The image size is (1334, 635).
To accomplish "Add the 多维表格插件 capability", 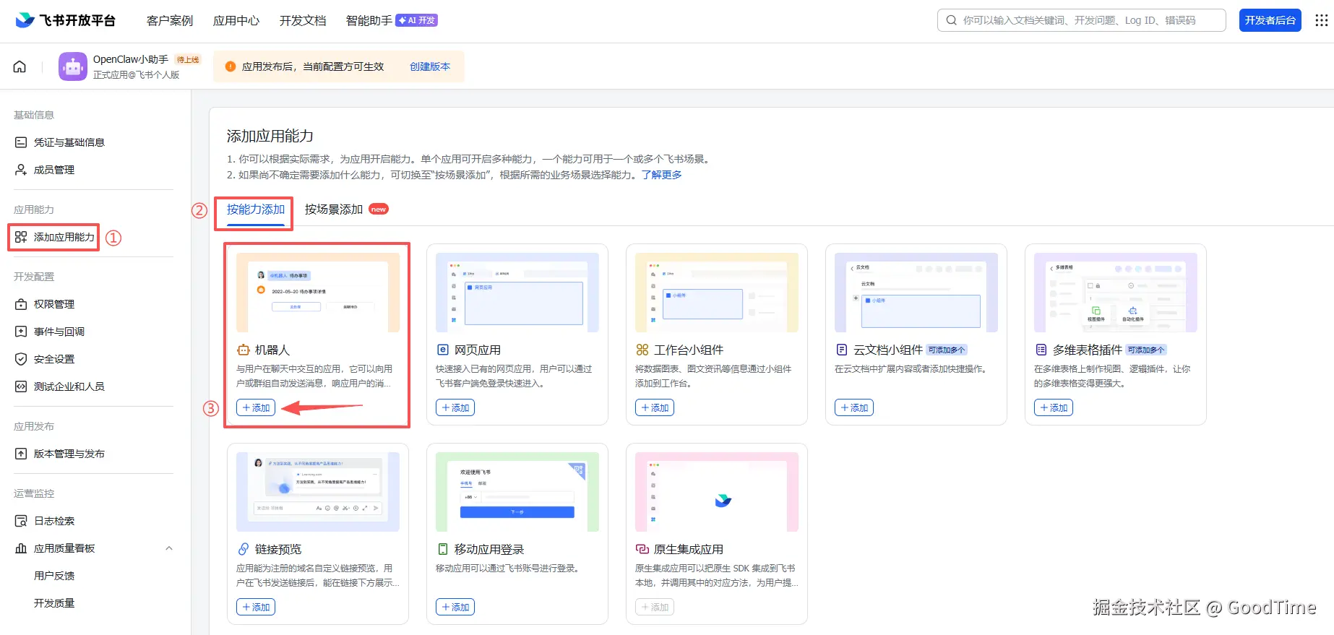I will point(1054,407).
